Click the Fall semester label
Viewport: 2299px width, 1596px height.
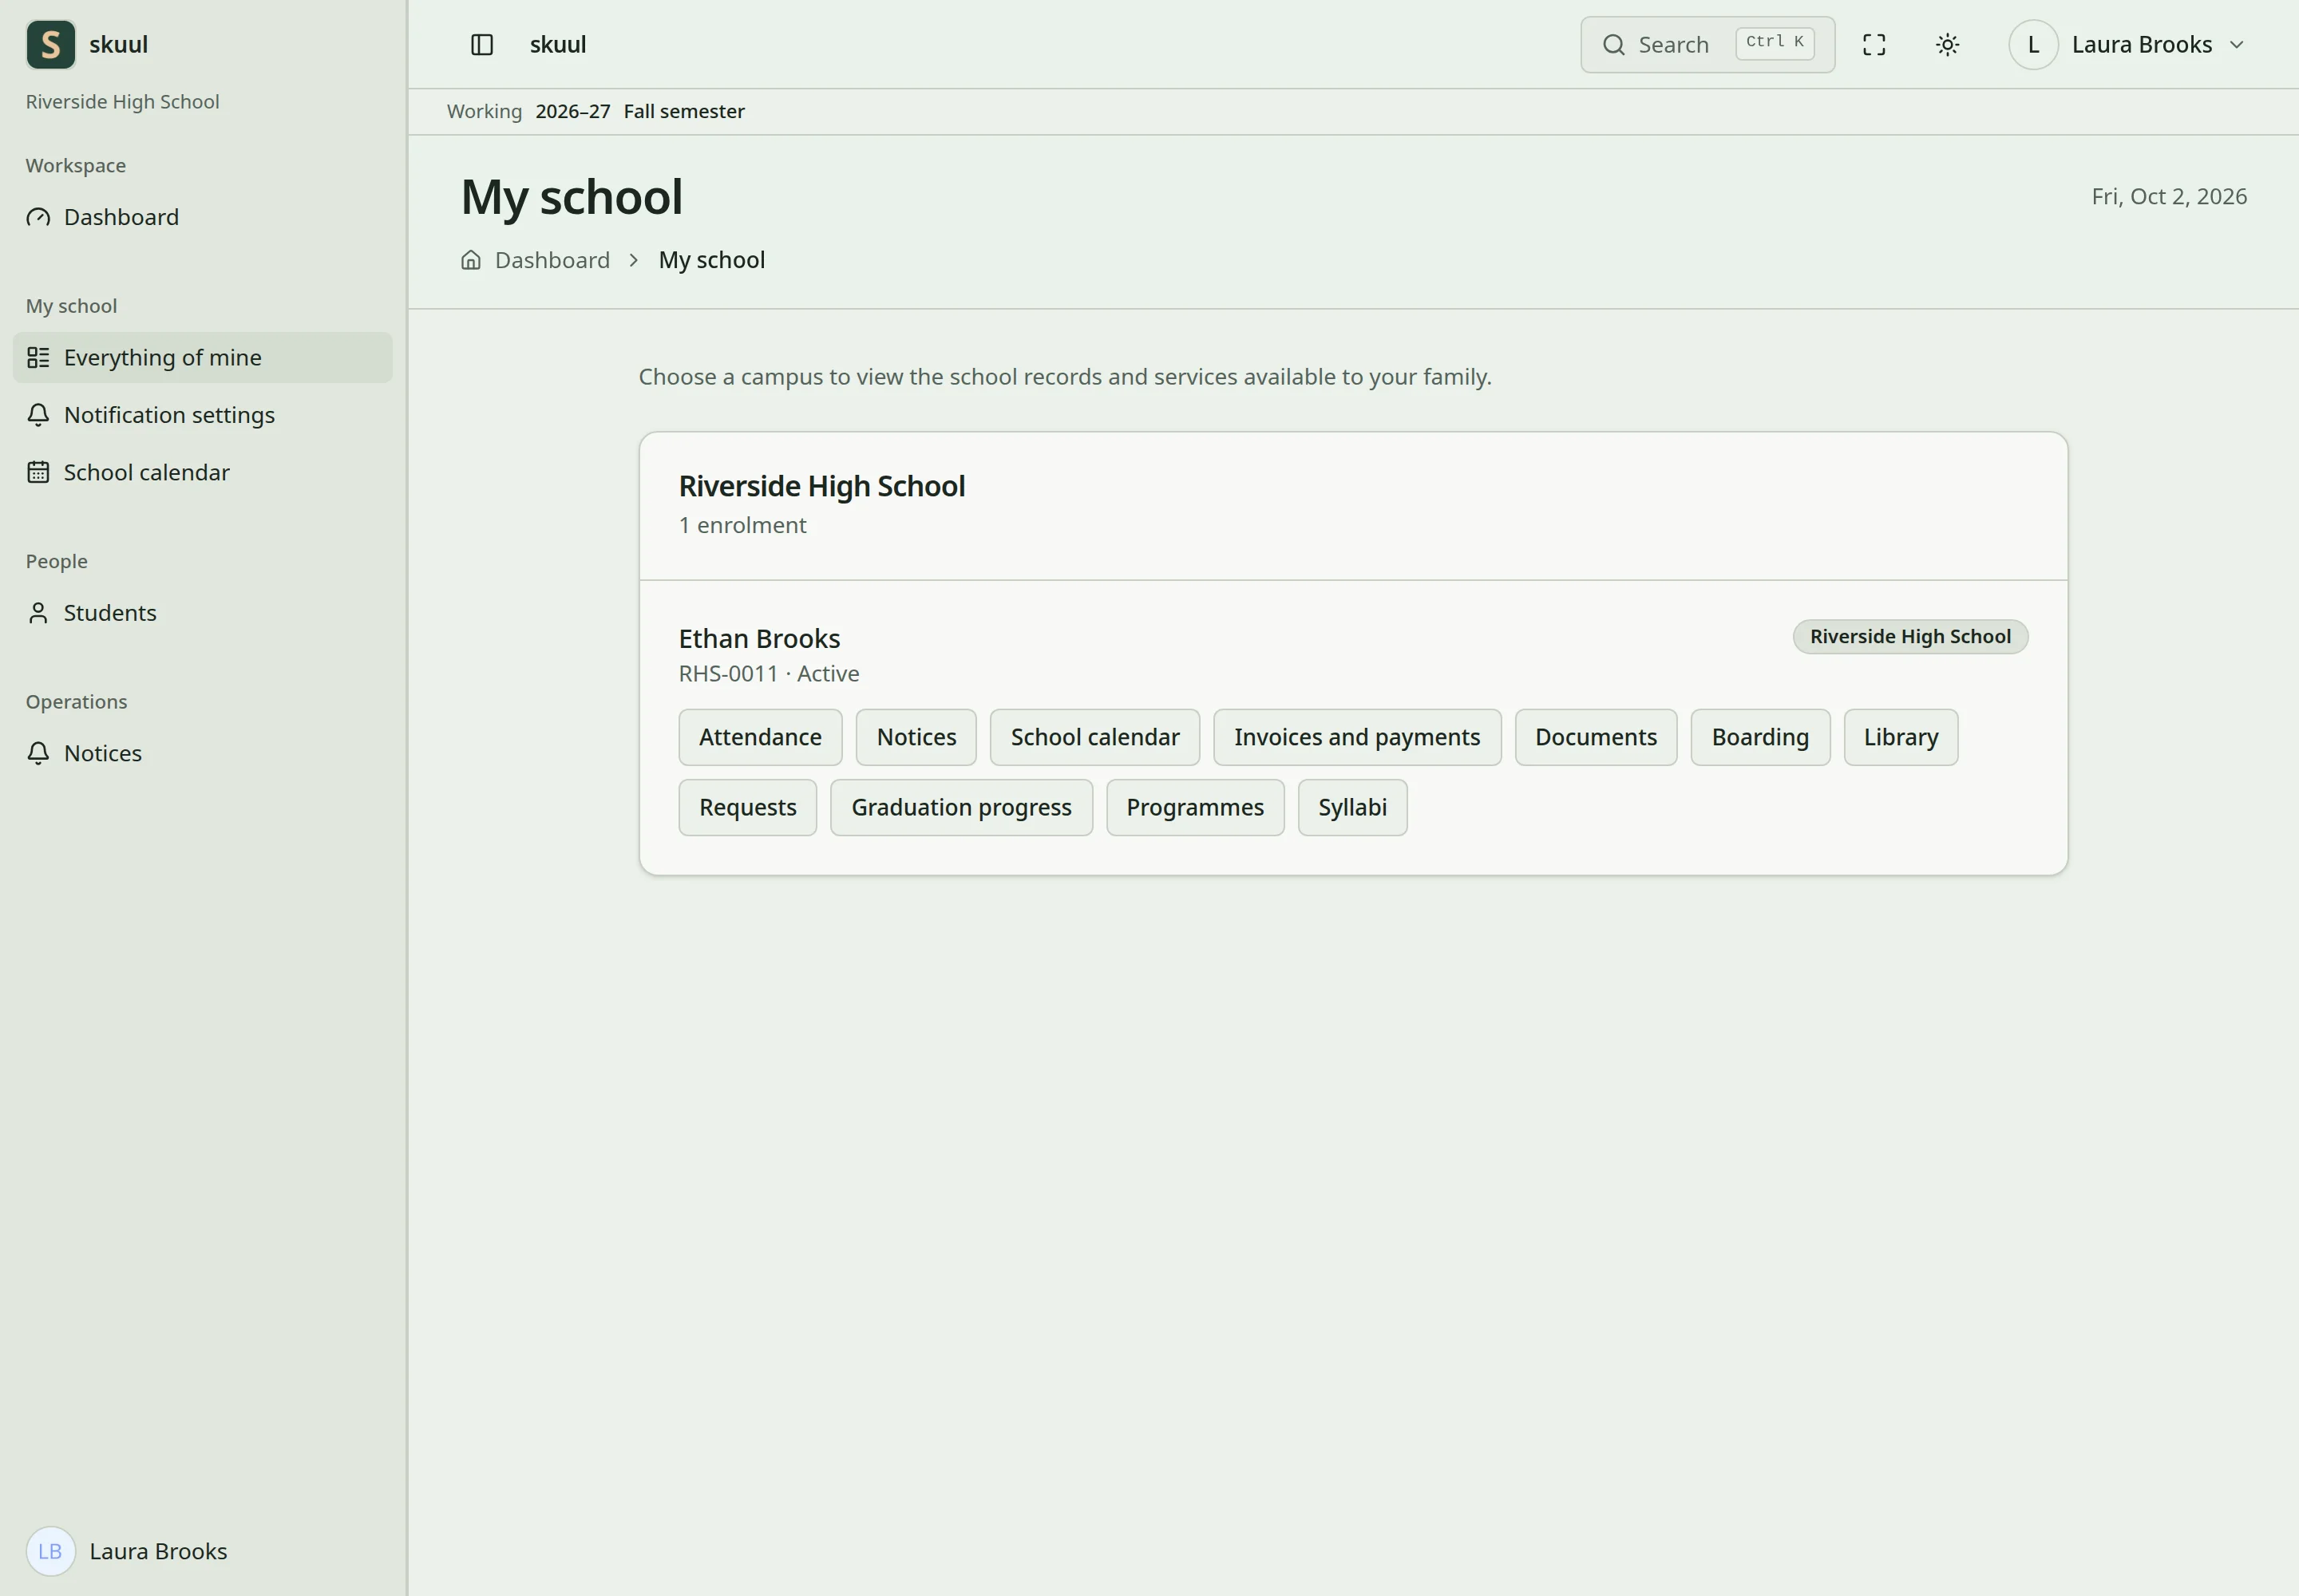684,112
